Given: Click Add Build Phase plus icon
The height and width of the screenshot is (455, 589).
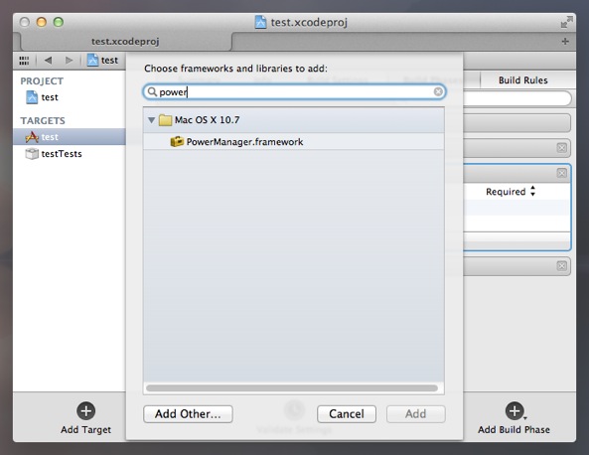Looking at the screenshot, I should tap(515, 411).
